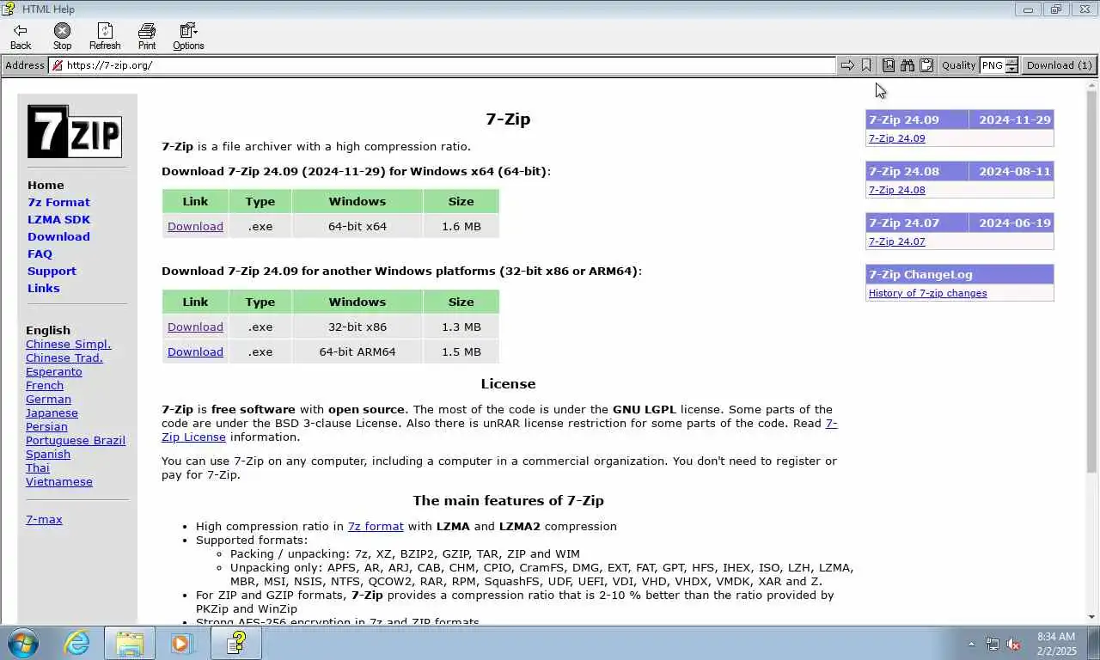Open the 7-Zip 24.07 news link

coord(896,241)
